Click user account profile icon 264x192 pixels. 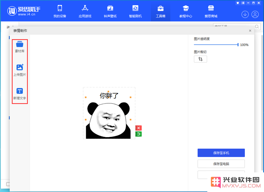(255, 14)
